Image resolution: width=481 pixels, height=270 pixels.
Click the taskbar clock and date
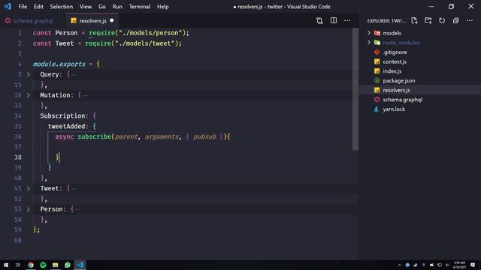pyautogui.click(x=459, y=265)
